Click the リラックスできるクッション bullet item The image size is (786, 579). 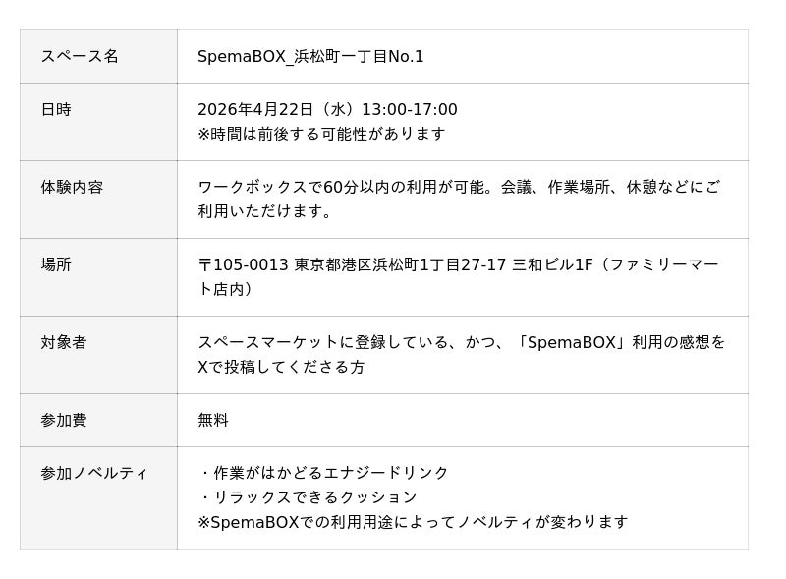click(308, 497)
